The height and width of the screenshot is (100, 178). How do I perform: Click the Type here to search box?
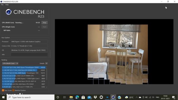31,97
